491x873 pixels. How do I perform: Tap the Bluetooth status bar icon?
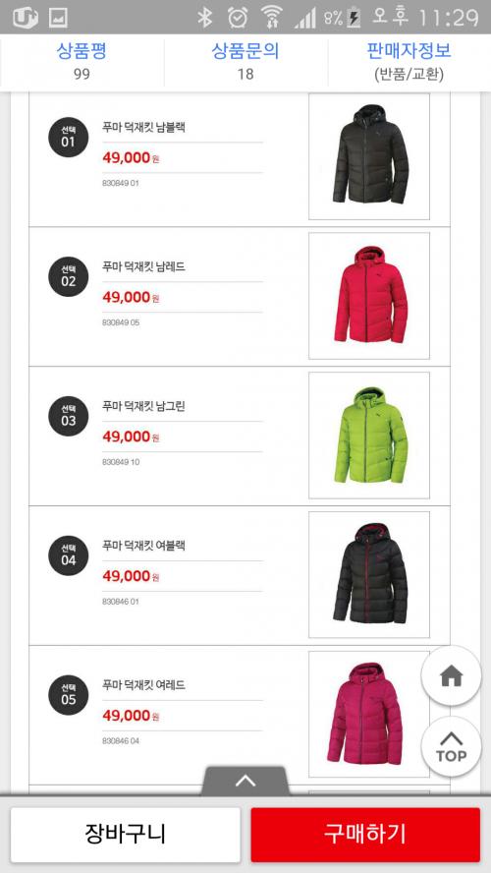click(x=205, y=18)
